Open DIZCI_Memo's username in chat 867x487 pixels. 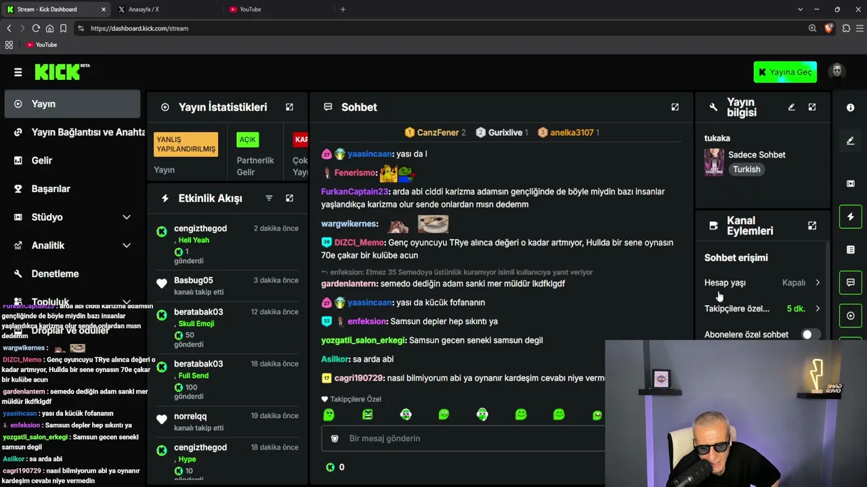[x=359, y=242]
